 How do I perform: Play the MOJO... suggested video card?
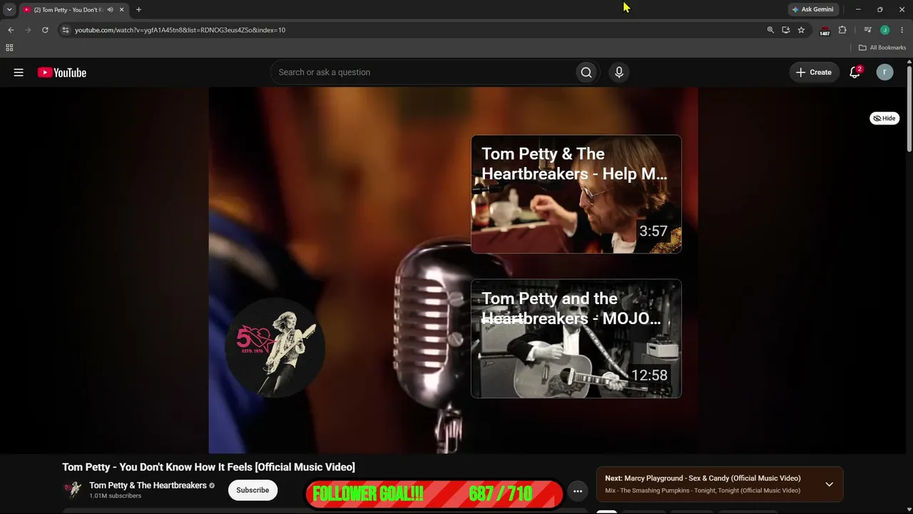(x=576, y=338)
